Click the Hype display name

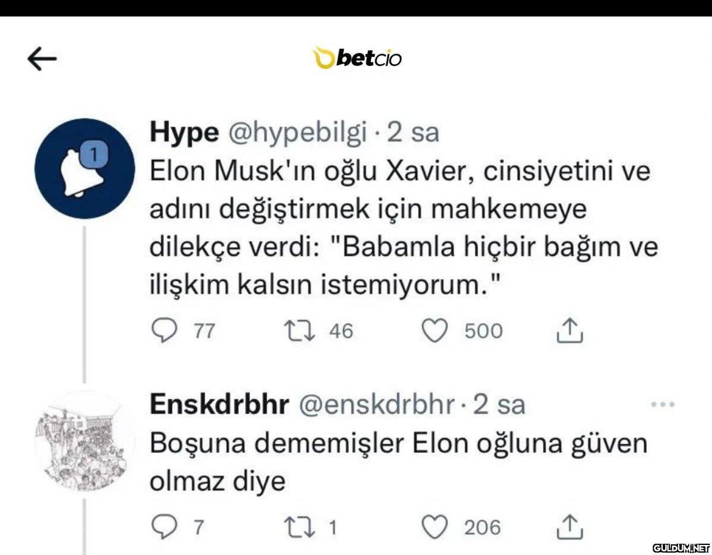pos(184,134)
